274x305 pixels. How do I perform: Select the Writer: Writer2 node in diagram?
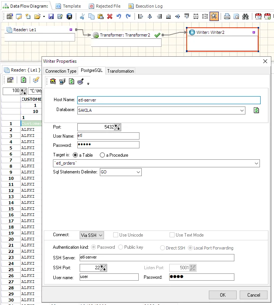click(222, 40)
